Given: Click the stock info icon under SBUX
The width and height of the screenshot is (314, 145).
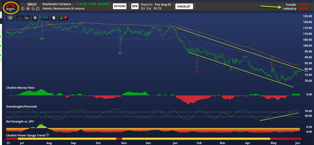Looking at the screenshot, I should click(x=23, y=9).
